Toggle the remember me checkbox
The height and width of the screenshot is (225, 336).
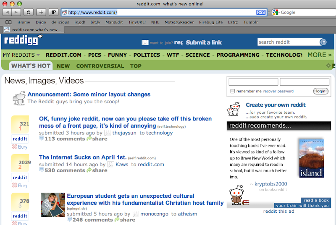click(x=233, y=91)
